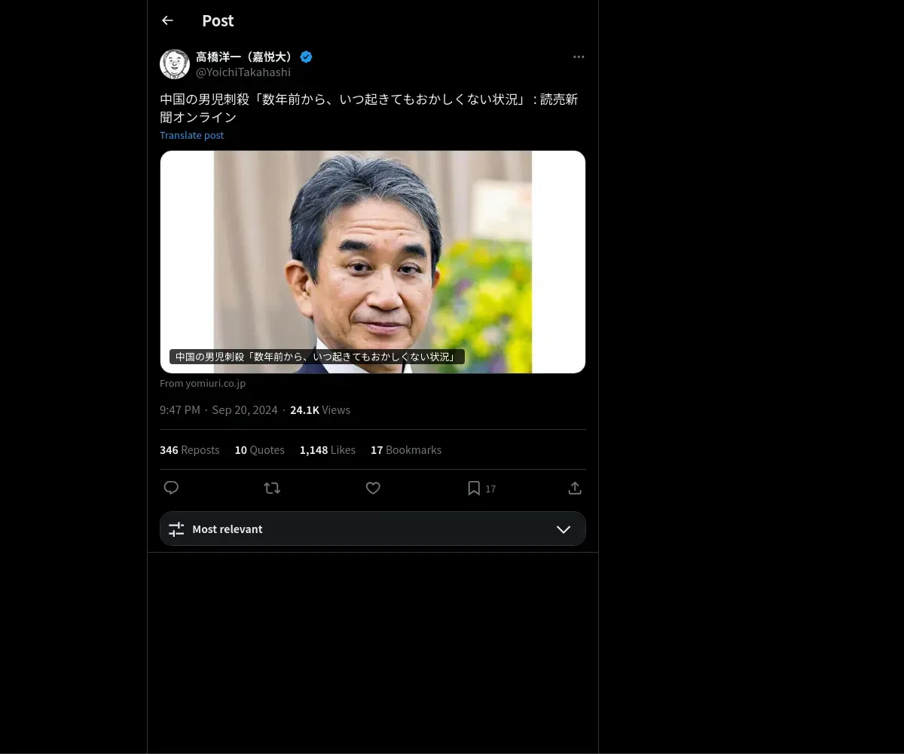Open the @YoichiTakahashi handle link
Image resolution: width=904 pixels, height=754 pixels.
point(243,72)
